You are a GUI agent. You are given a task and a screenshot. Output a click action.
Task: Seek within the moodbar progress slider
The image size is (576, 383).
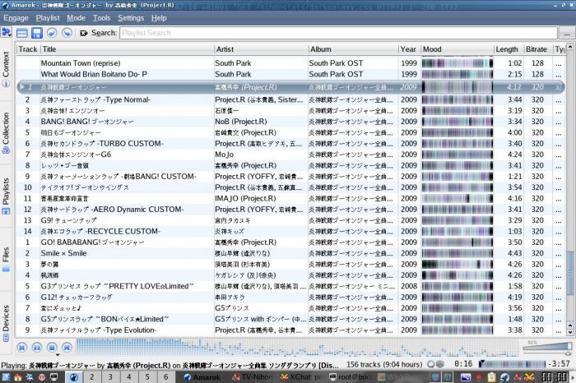(x=513, y=364)
